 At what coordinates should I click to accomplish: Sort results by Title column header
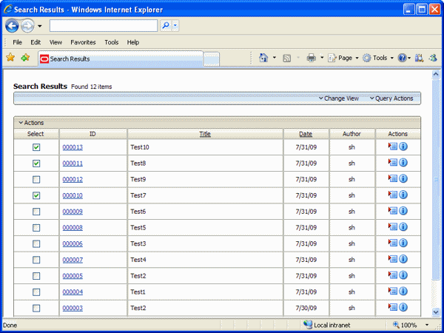coord(205,134)
